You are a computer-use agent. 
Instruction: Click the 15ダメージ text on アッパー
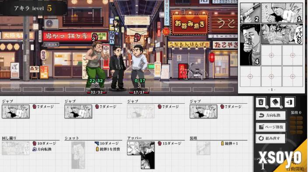(172, 144)
